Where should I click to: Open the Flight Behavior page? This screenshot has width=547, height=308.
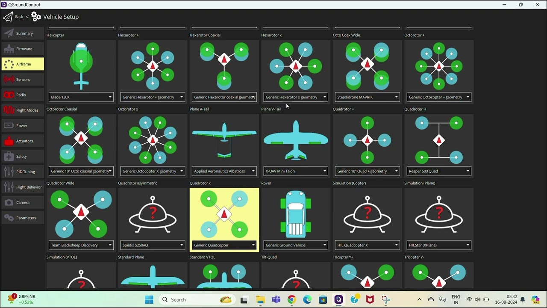23,187
